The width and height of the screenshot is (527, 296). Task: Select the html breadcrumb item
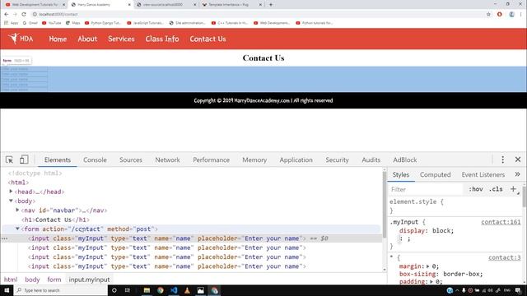point(11,280)
